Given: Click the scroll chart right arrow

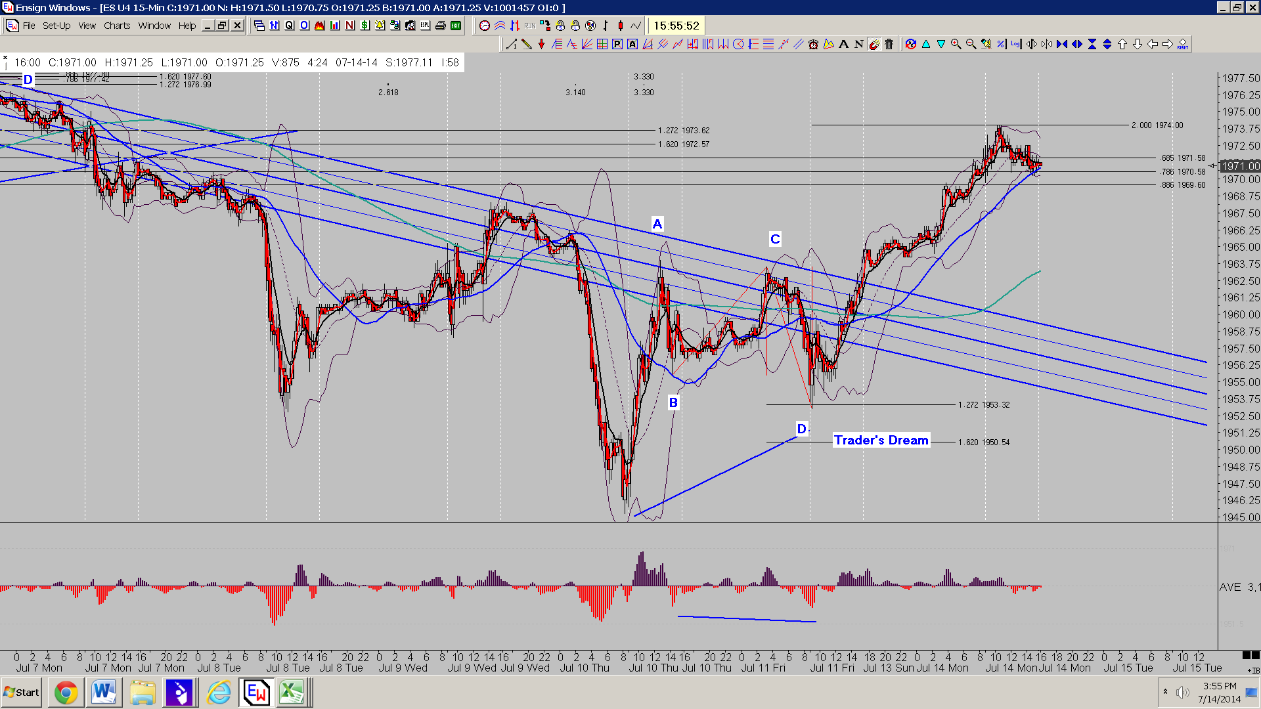Looking at the screenshot, I should [1167, 44].
